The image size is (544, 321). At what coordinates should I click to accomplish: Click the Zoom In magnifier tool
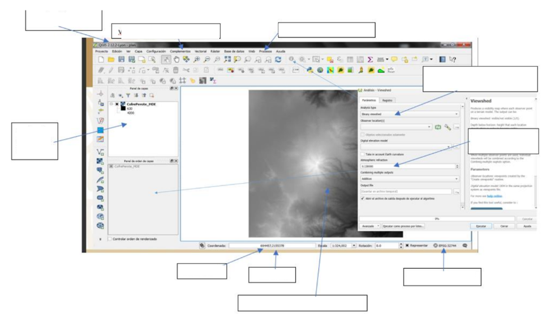(196, 59)
